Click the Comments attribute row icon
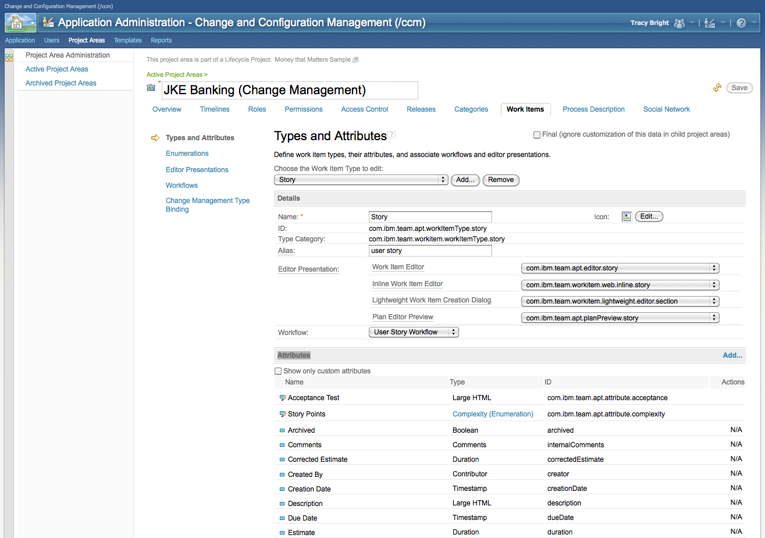 pyautogui.click(x=282, y=445)
